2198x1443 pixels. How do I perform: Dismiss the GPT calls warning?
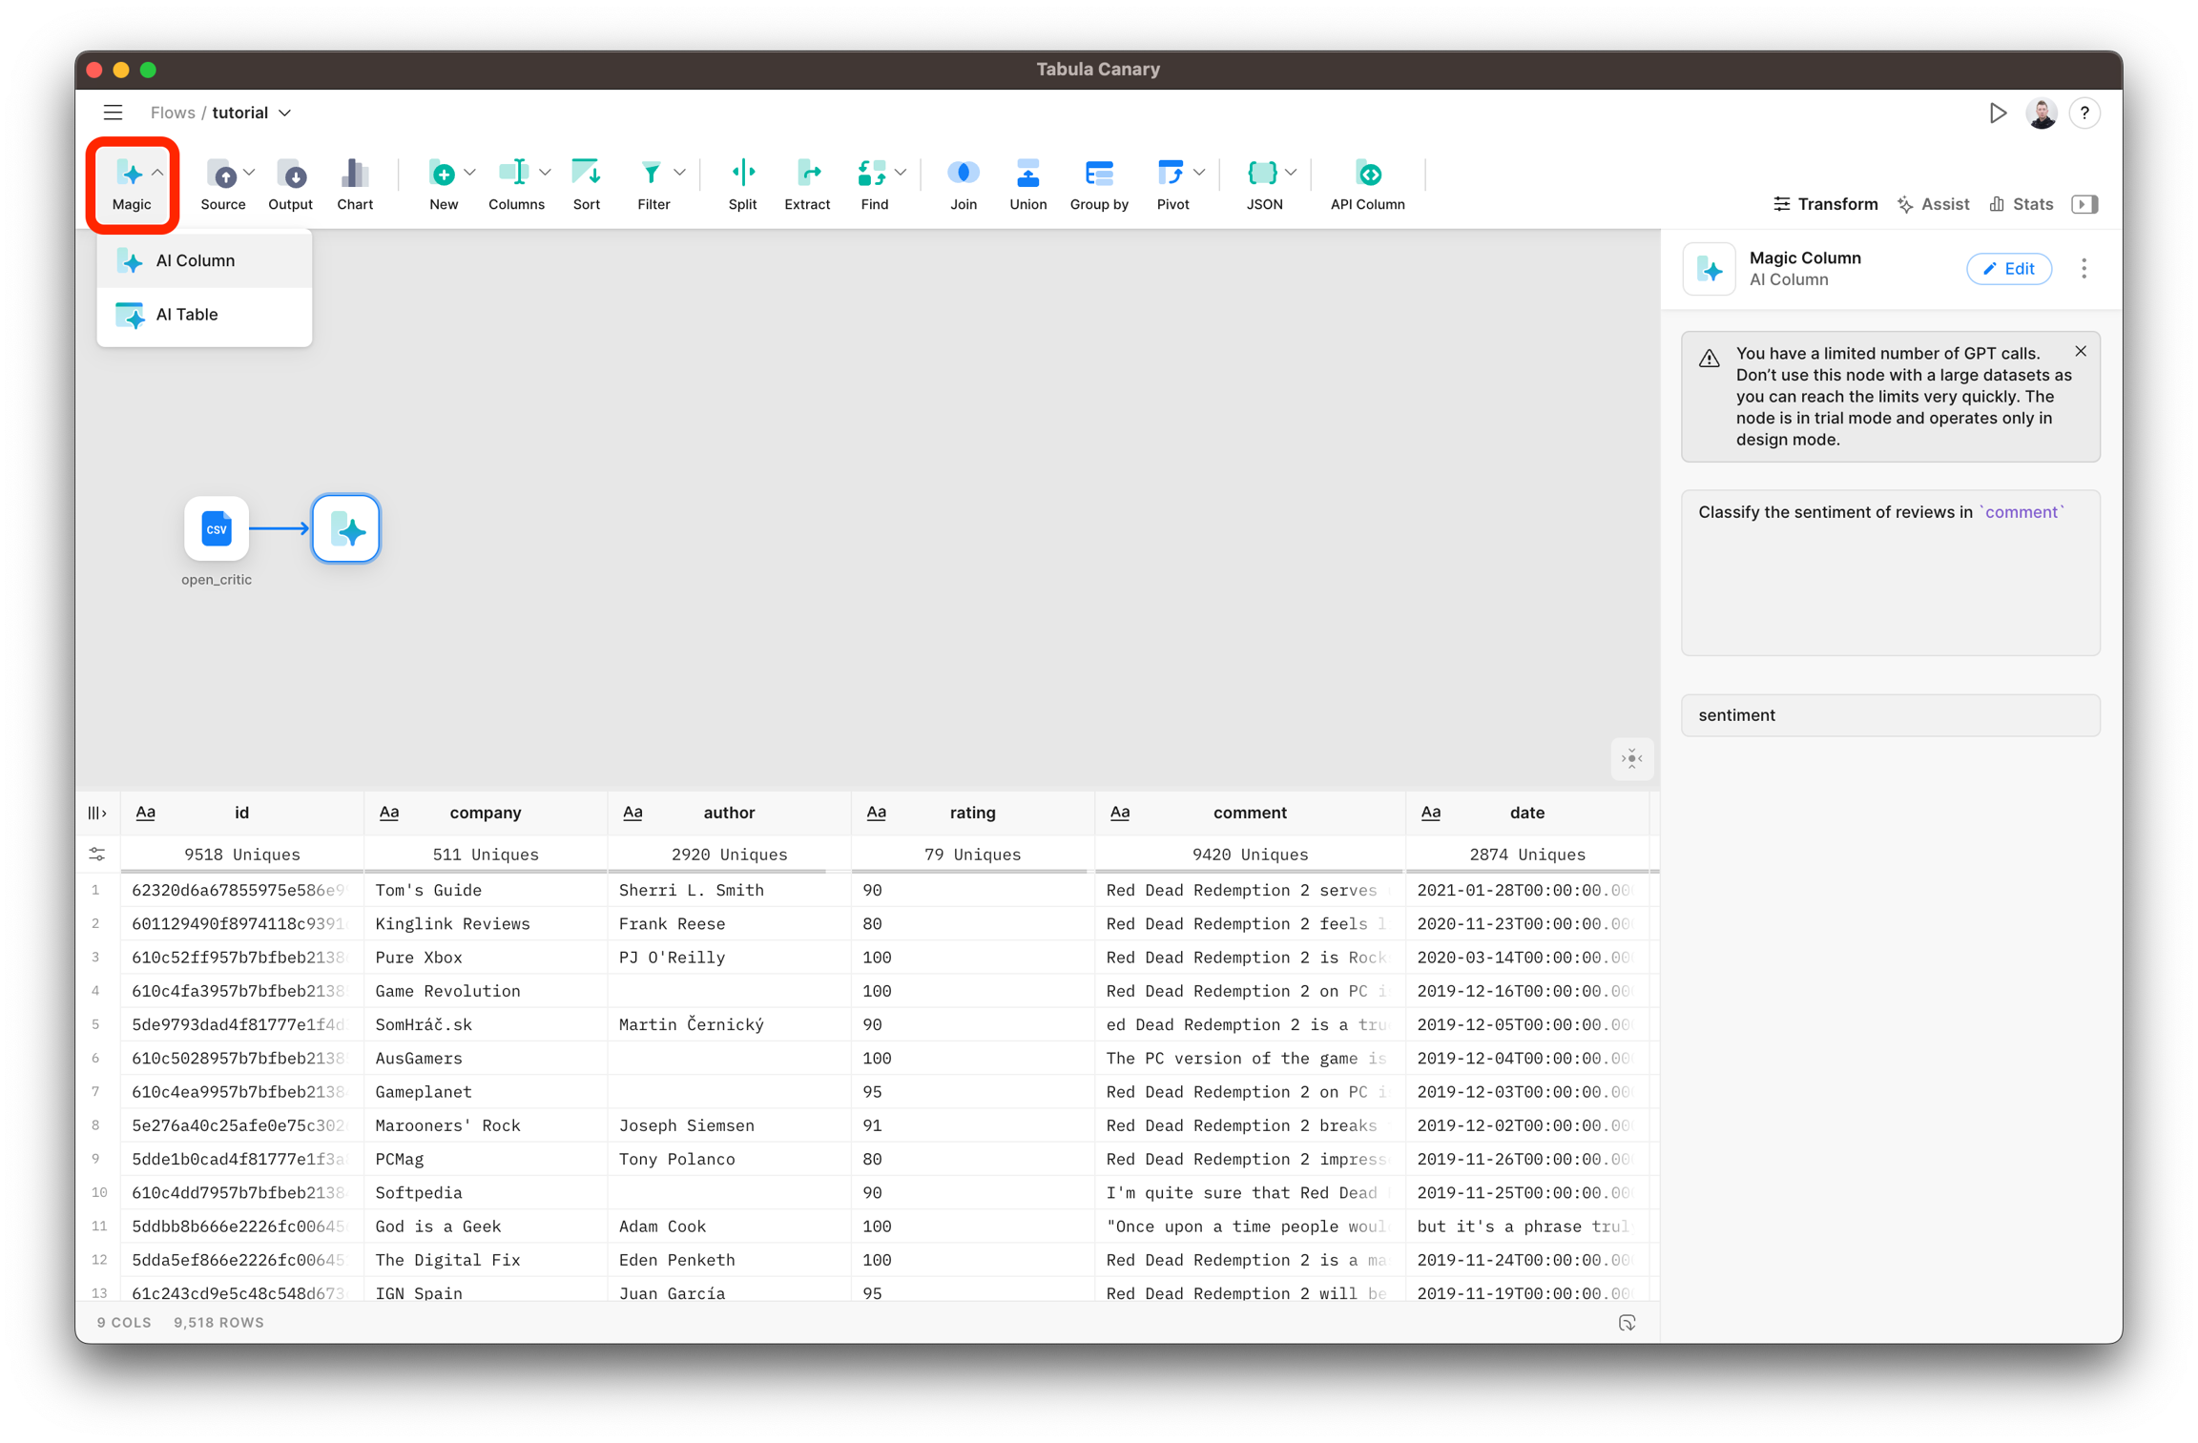[x=2081, y=351]
